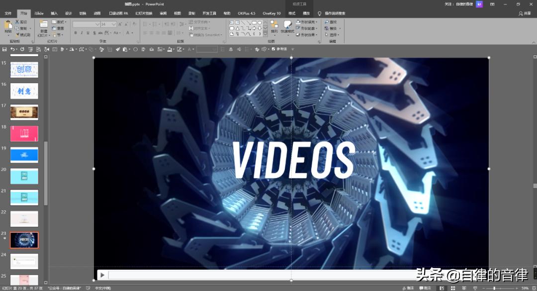Click the Share button at top right
The height and width of the screenshot is (291, 537).
tap(524, 13)
